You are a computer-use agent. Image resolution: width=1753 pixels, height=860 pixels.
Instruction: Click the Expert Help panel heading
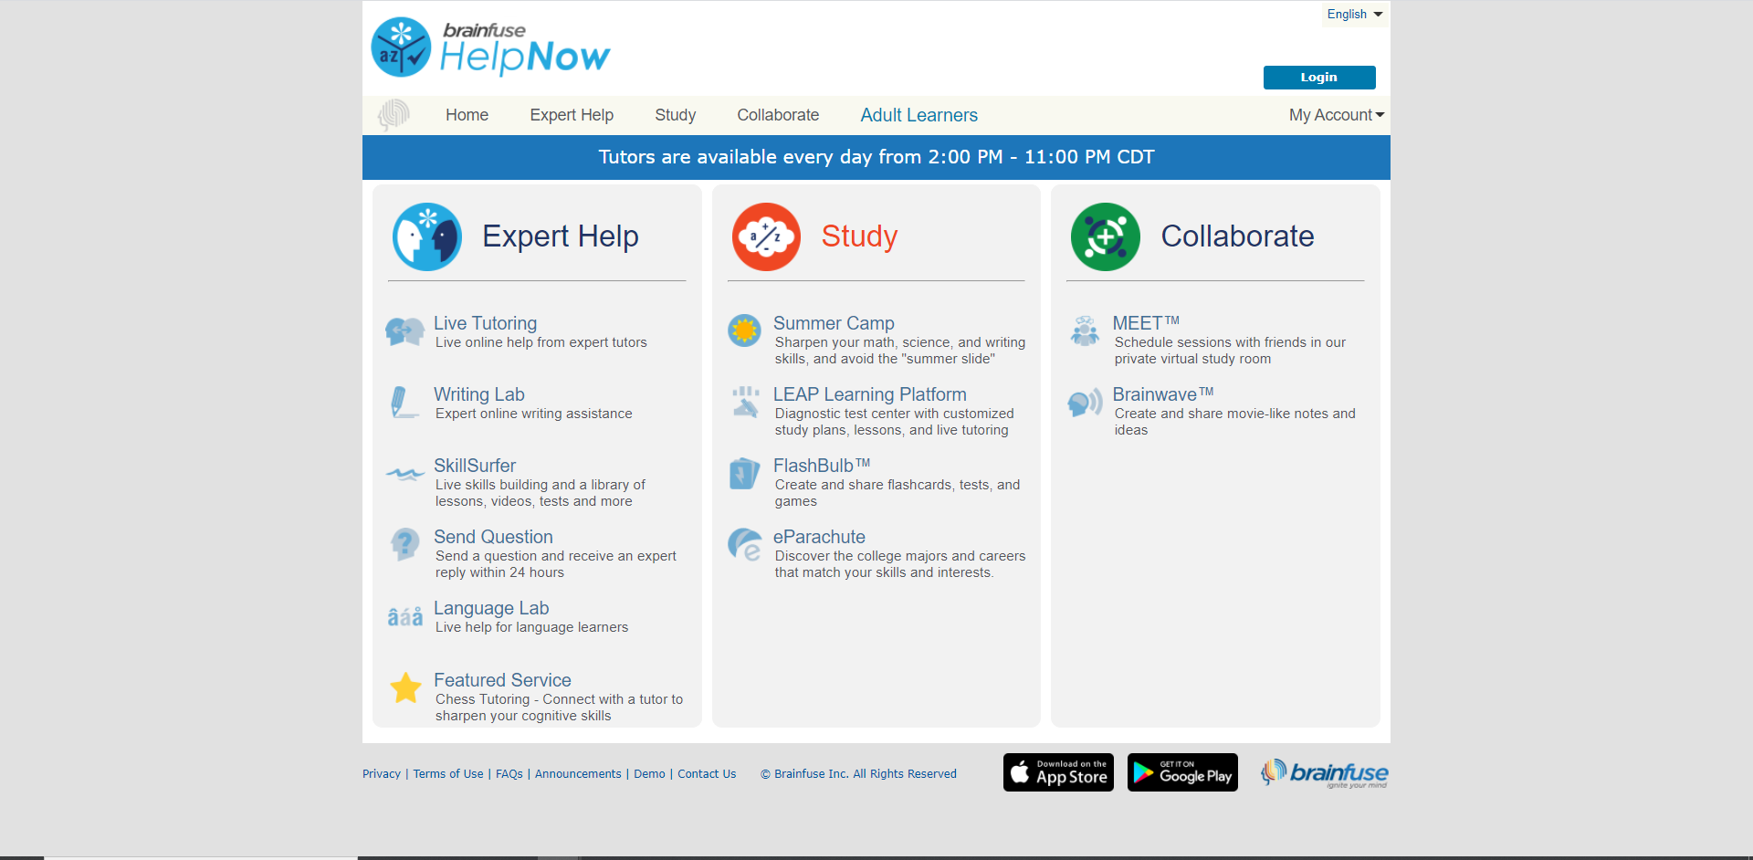[x=560, y=236]
